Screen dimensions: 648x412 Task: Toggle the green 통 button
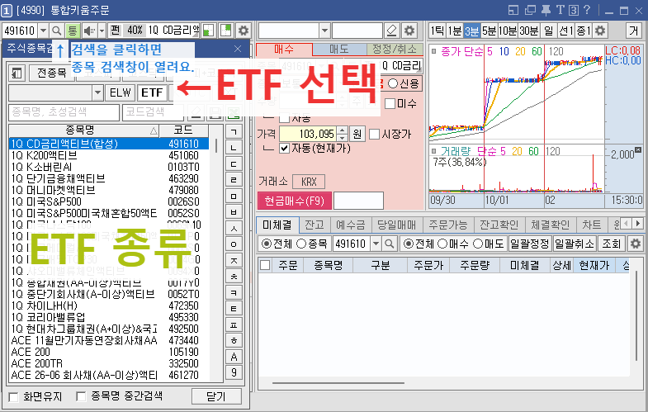(73, 31)
